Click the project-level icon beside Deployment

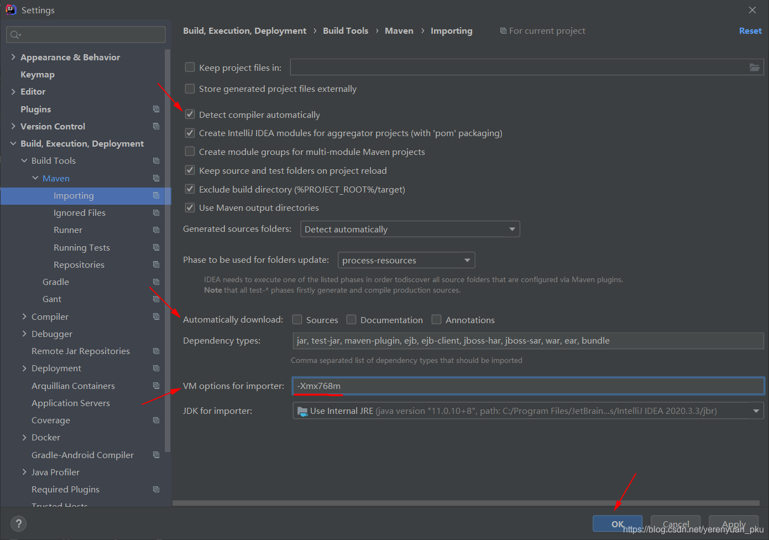[x=156, y=368]
